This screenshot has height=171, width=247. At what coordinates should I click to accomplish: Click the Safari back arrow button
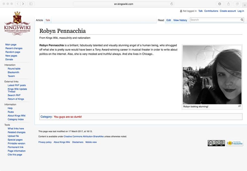click(18, 4)
